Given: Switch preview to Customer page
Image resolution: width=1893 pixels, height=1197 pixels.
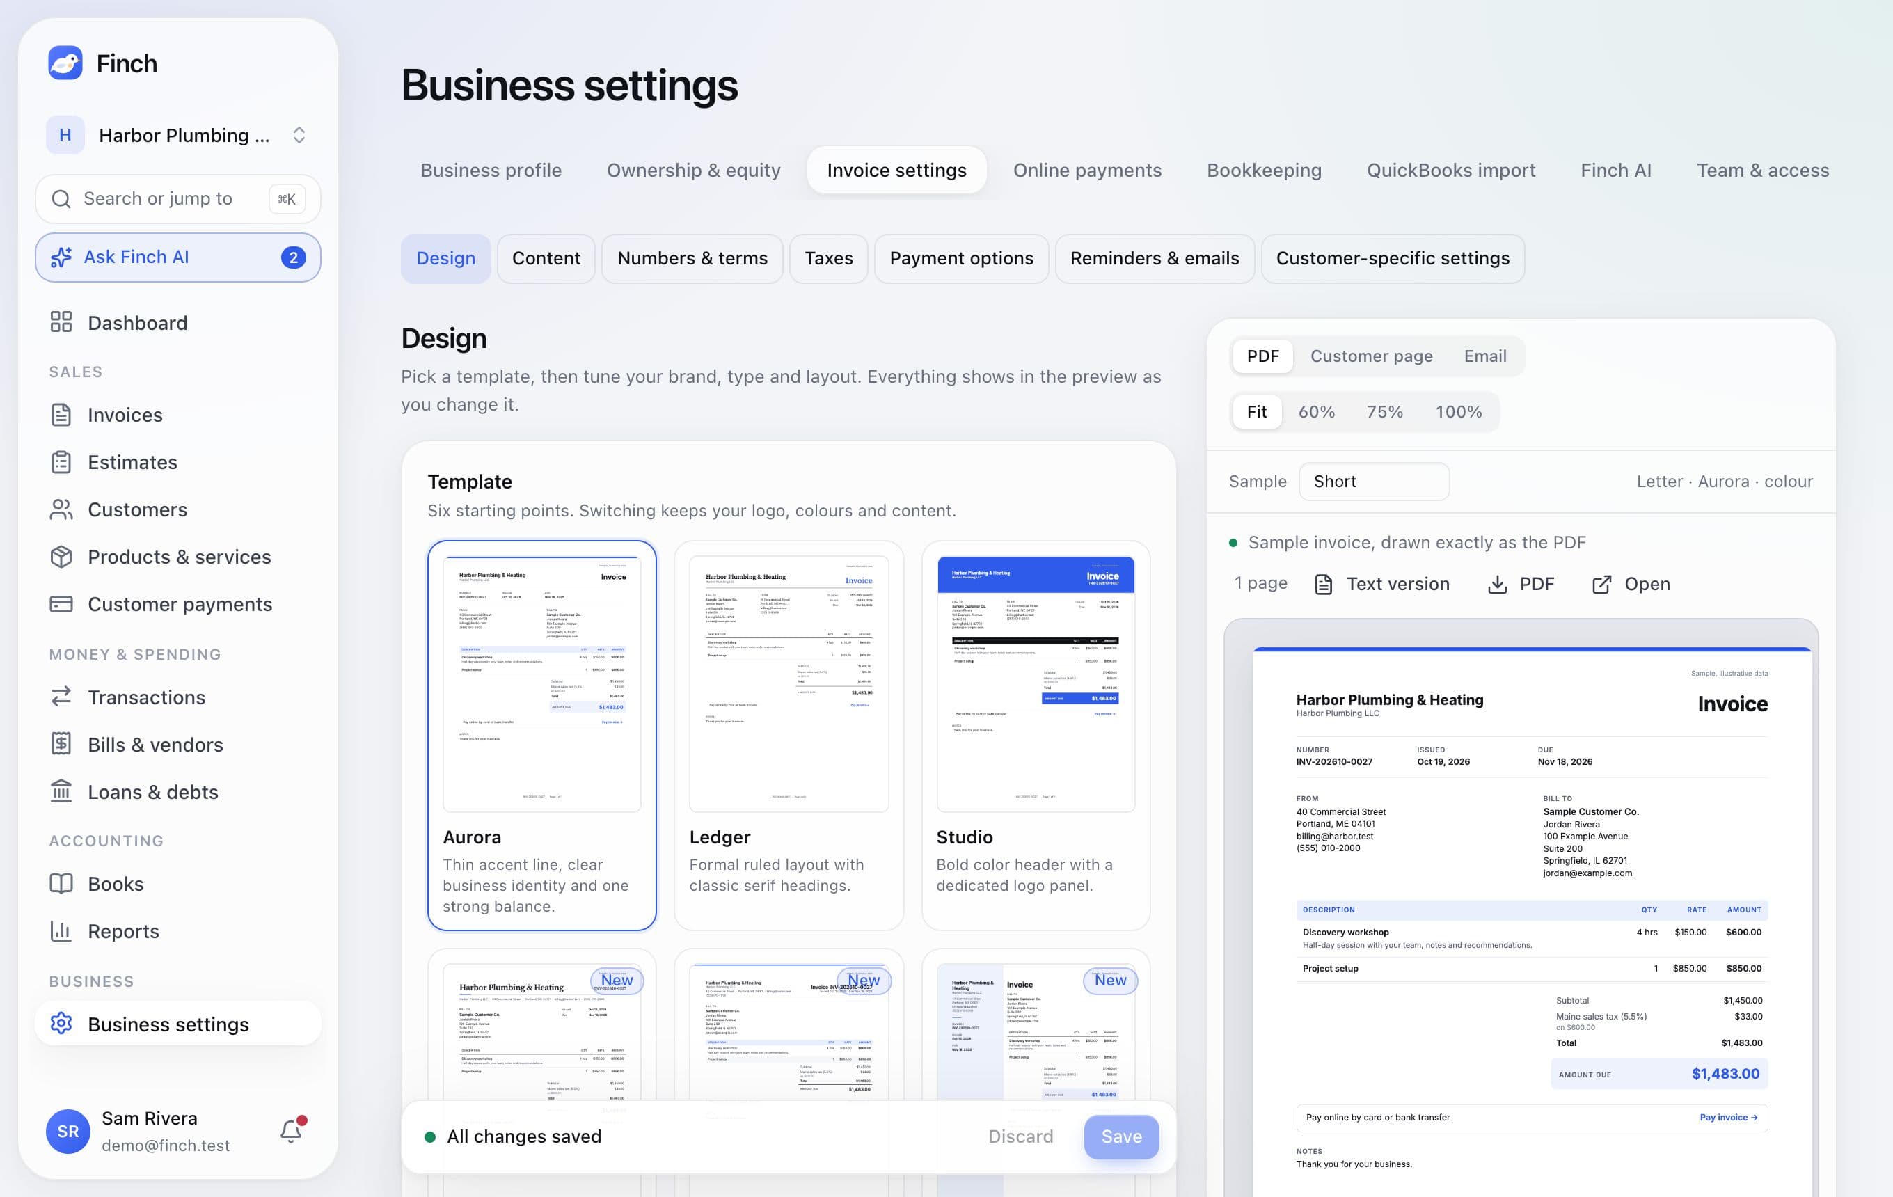Looking at the screenshot, I should tap(1371, 356).
